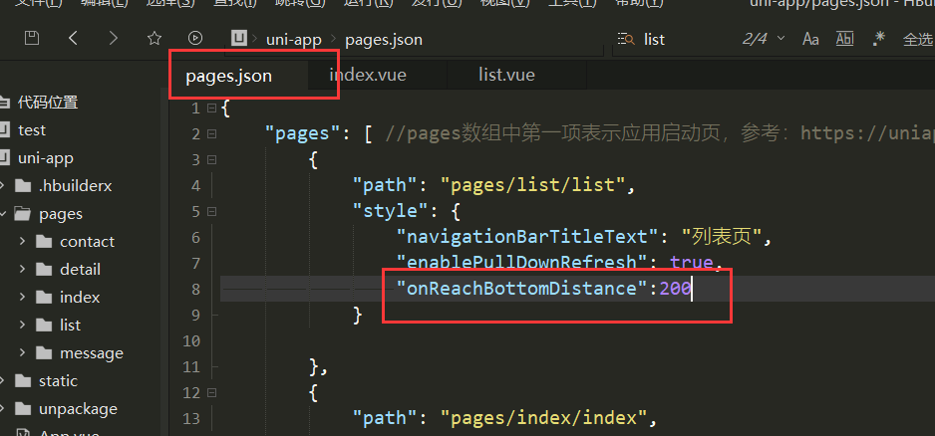Go back with the left arrow icon

73,39
